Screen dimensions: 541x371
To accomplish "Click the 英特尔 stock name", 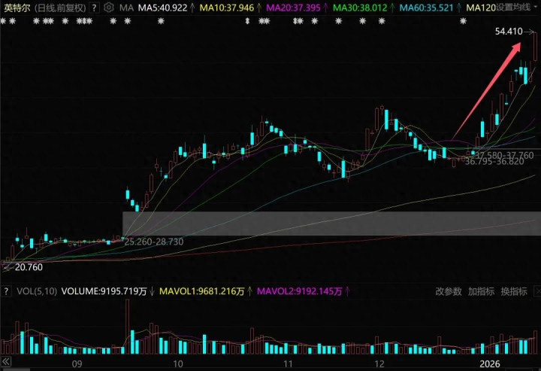I will 17,8.
